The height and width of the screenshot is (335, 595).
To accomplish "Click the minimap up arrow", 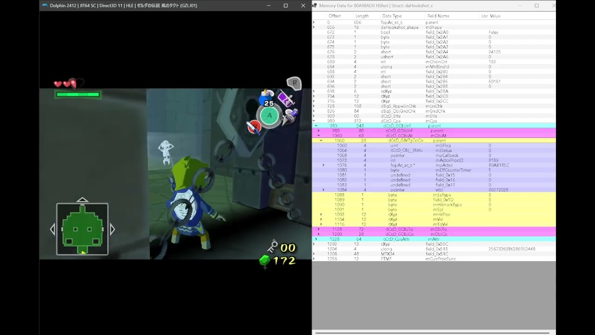I will pyautogui.click(x=82, y=200).
